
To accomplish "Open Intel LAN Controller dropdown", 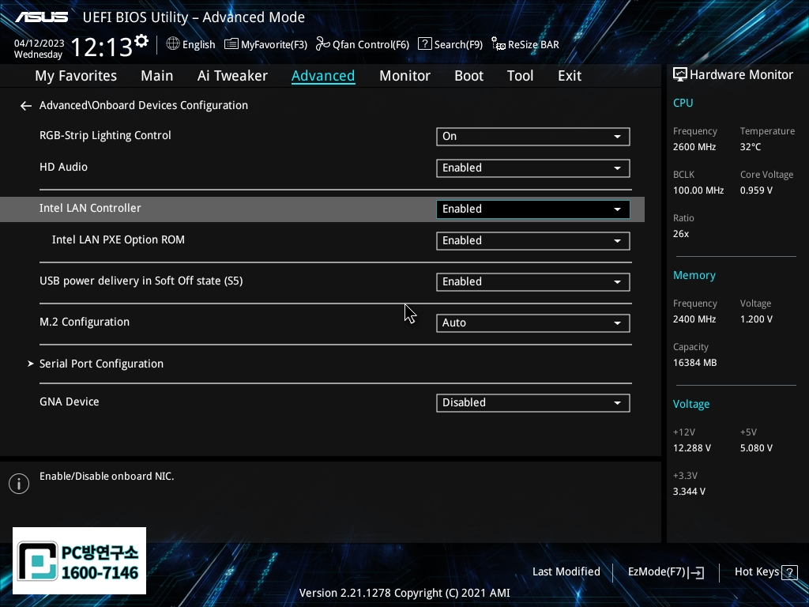I will pyautogui.click(x=533, y=209).
